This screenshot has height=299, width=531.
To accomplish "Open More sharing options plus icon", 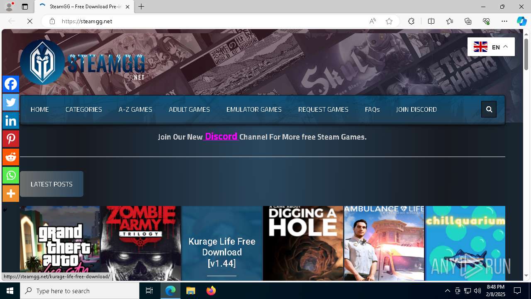I will pos(11,194).
